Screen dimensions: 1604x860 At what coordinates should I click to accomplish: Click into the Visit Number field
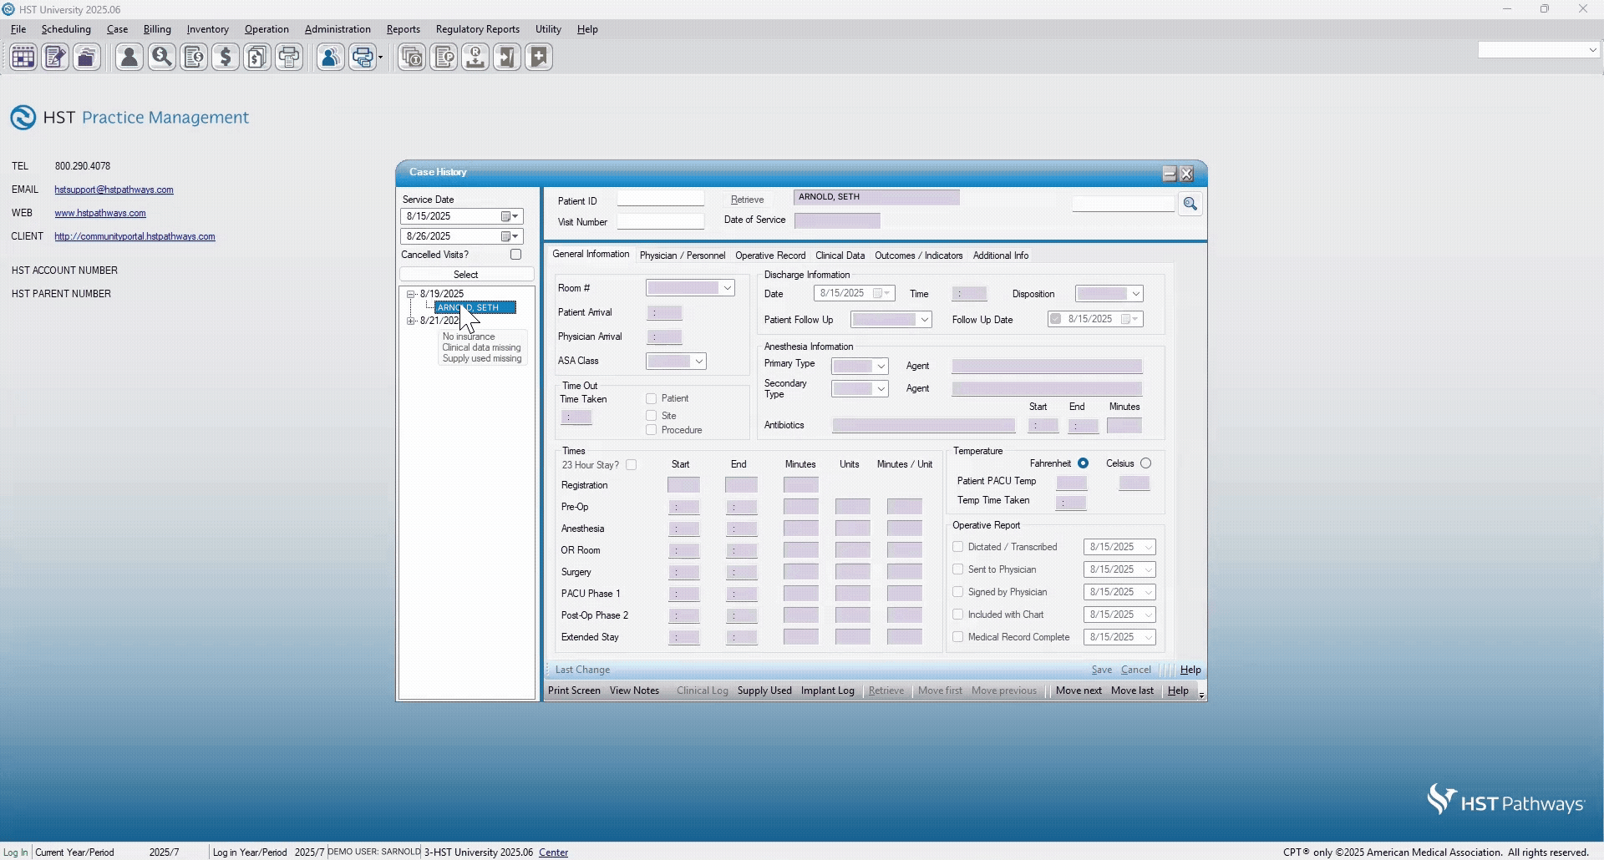(660, 221)
